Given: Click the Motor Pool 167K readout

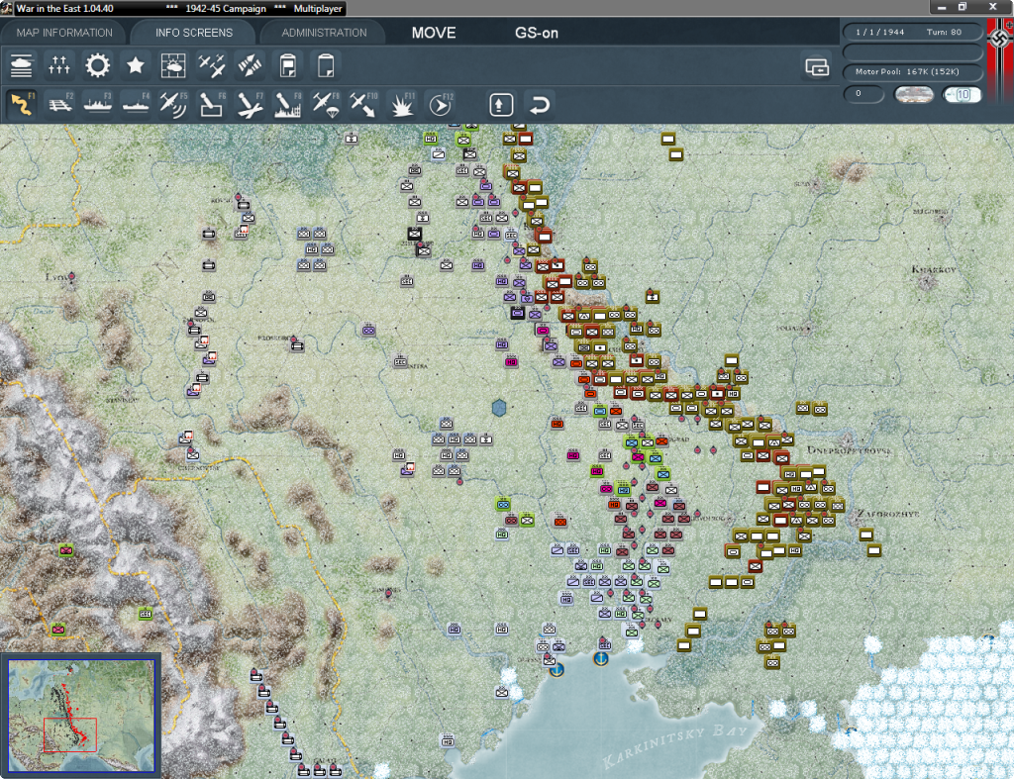Looking at the screenshot, I should [912, 71].
